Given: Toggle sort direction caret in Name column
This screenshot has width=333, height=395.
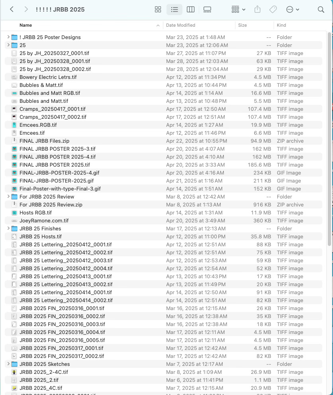Looking at the screenshot, I should [x=158, y=25].
